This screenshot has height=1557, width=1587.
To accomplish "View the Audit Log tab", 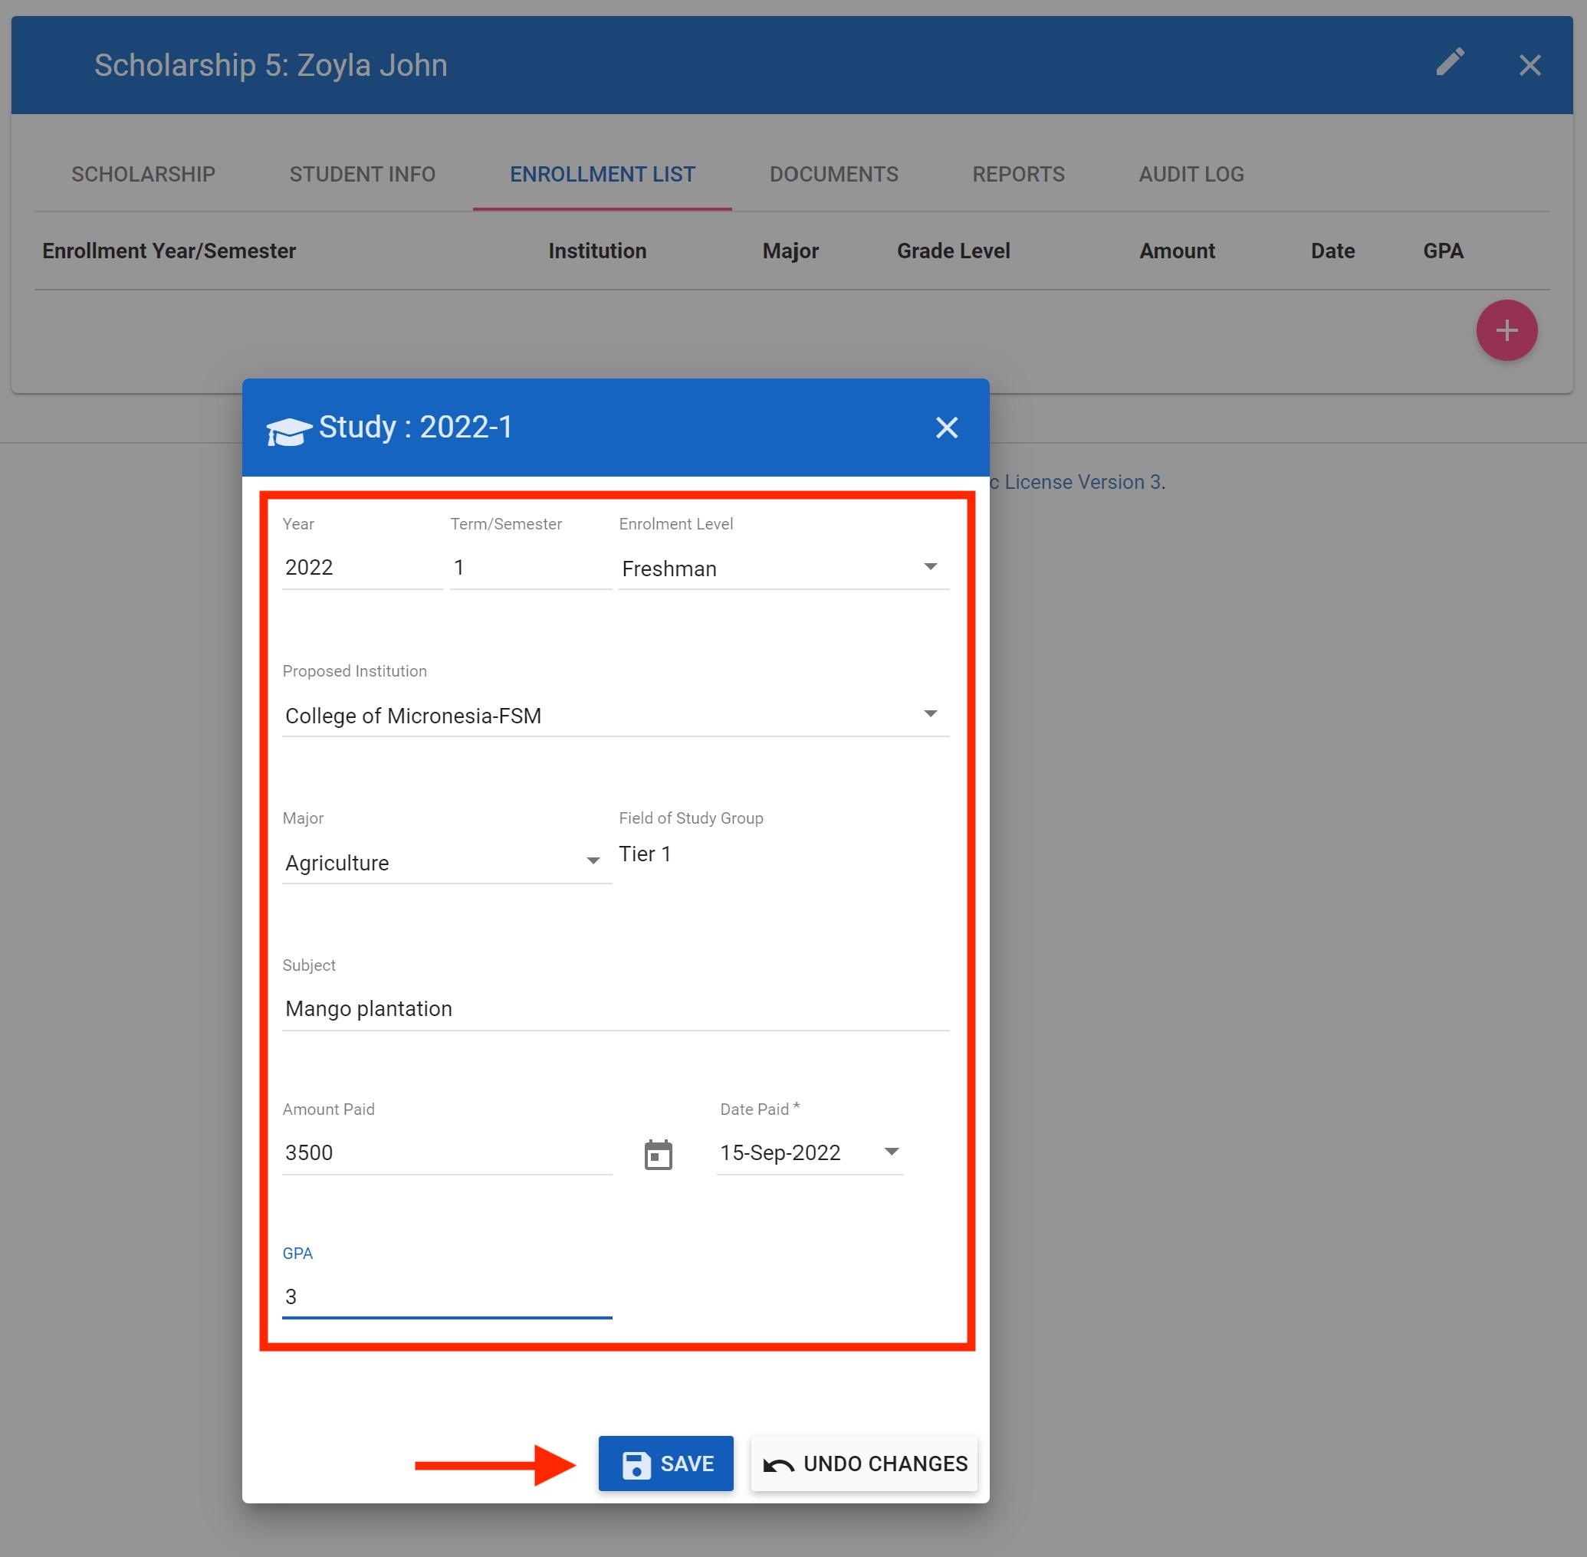I will click(x=1190, y=174).
